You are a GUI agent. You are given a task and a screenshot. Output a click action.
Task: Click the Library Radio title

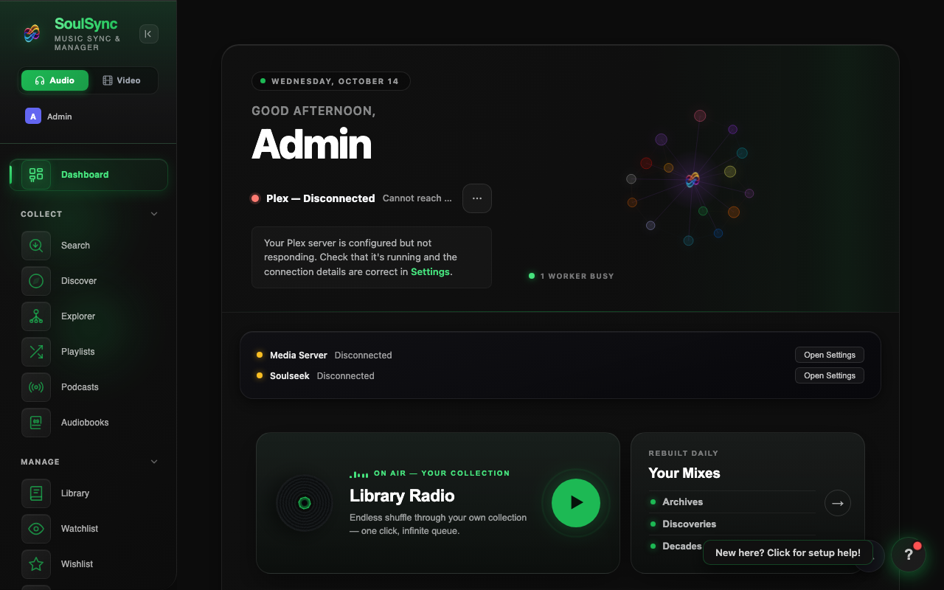click(402, 496)
